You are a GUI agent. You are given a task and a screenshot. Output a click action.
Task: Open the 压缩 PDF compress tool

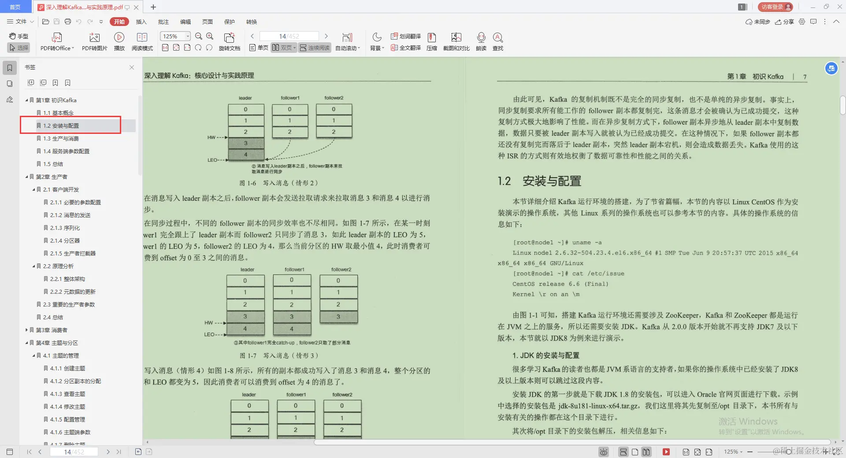coord(431,42)
